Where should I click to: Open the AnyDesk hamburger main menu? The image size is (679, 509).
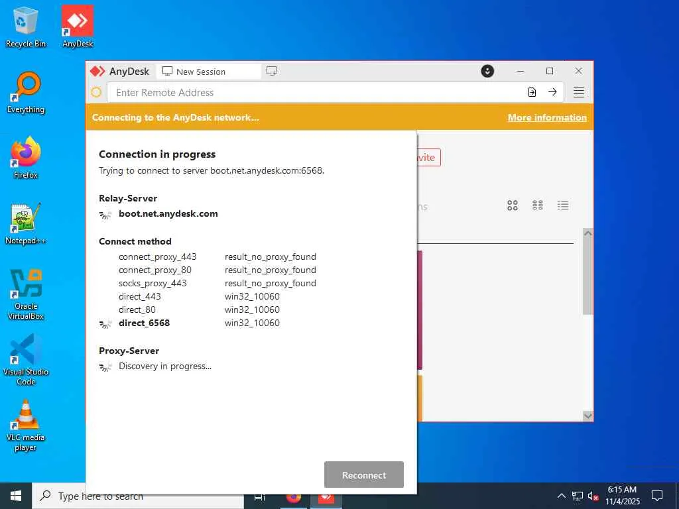[x=579, y=92]
